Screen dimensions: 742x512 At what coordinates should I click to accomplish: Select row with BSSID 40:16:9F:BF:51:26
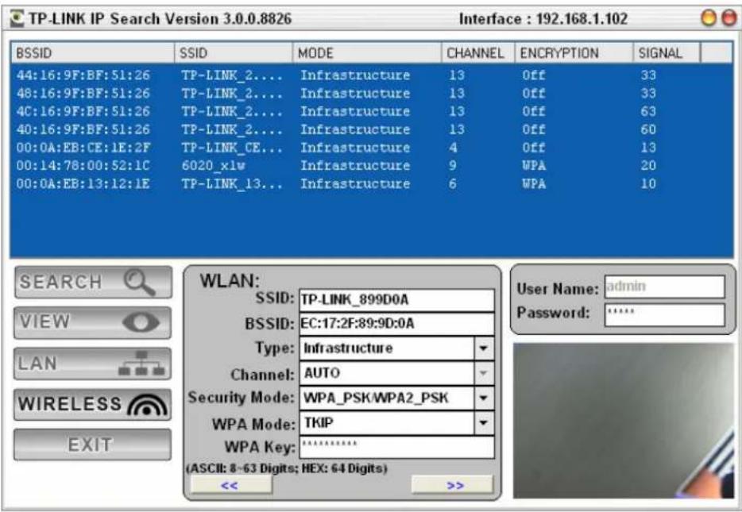(x=372, y=129)
